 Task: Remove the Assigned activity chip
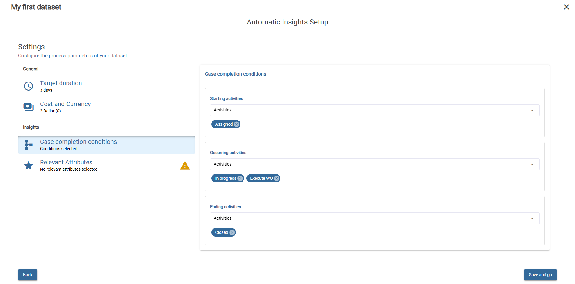click(236, 124)
